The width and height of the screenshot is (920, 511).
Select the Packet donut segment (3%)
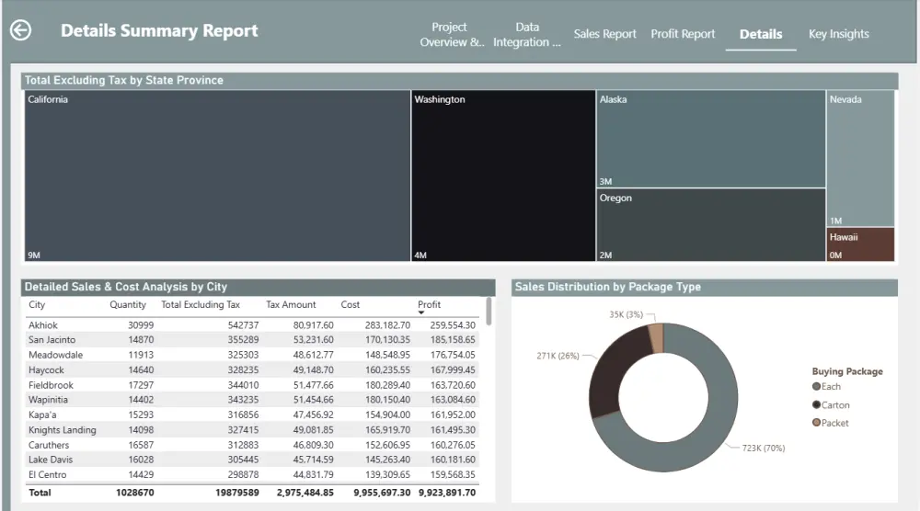pos(657,339)
